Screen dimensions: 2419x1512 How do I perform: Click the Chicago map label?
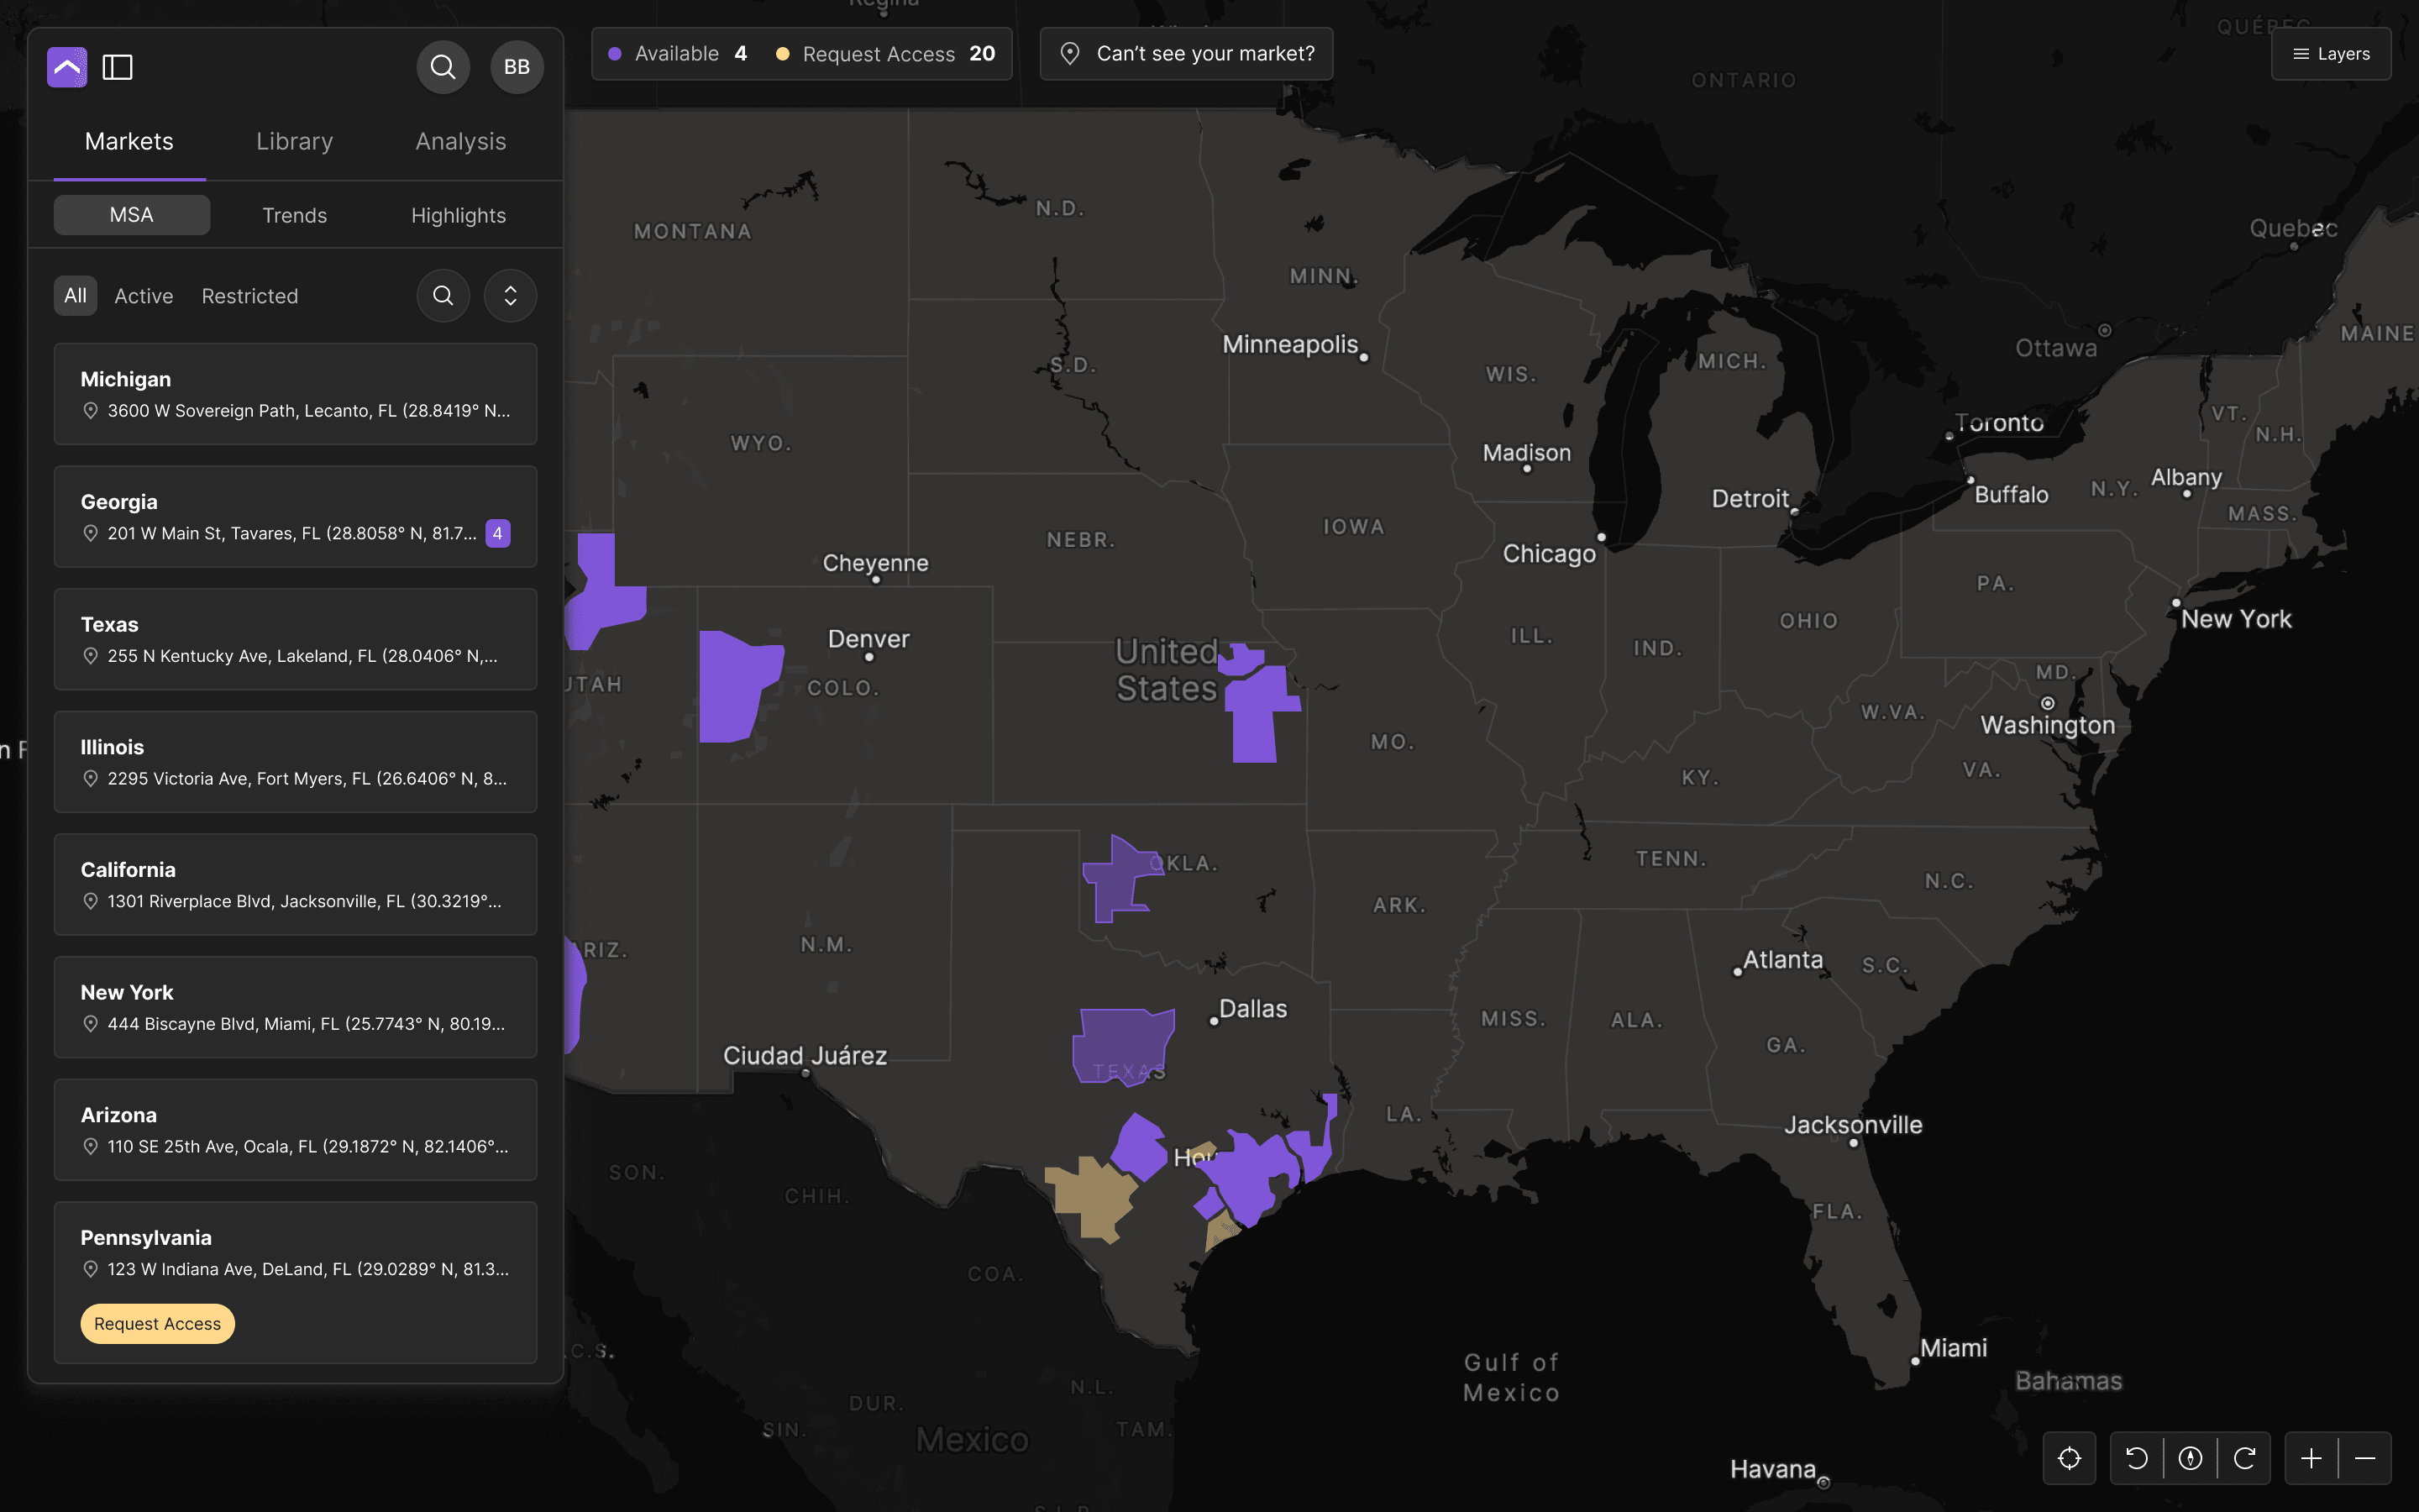pyautogui.click(x=1550, y=554)
